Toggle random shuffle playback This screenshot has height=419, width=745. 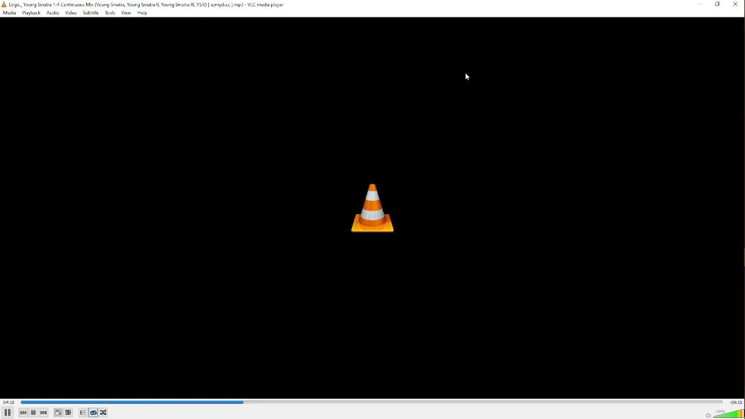tap(104, 413)
